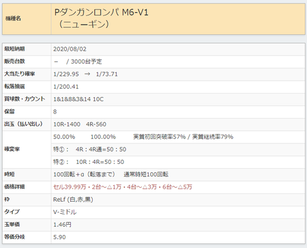Image resolution: width=307 pixels, height=248 pixels.
Task: Click the '価格詳細' row label
Action: (14, 187)
